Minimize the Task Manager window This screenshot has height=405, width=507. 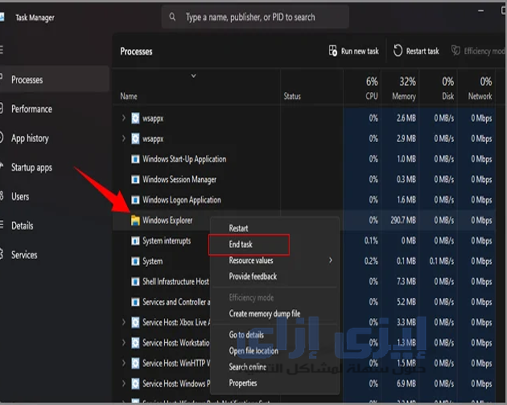coord(481,11)
